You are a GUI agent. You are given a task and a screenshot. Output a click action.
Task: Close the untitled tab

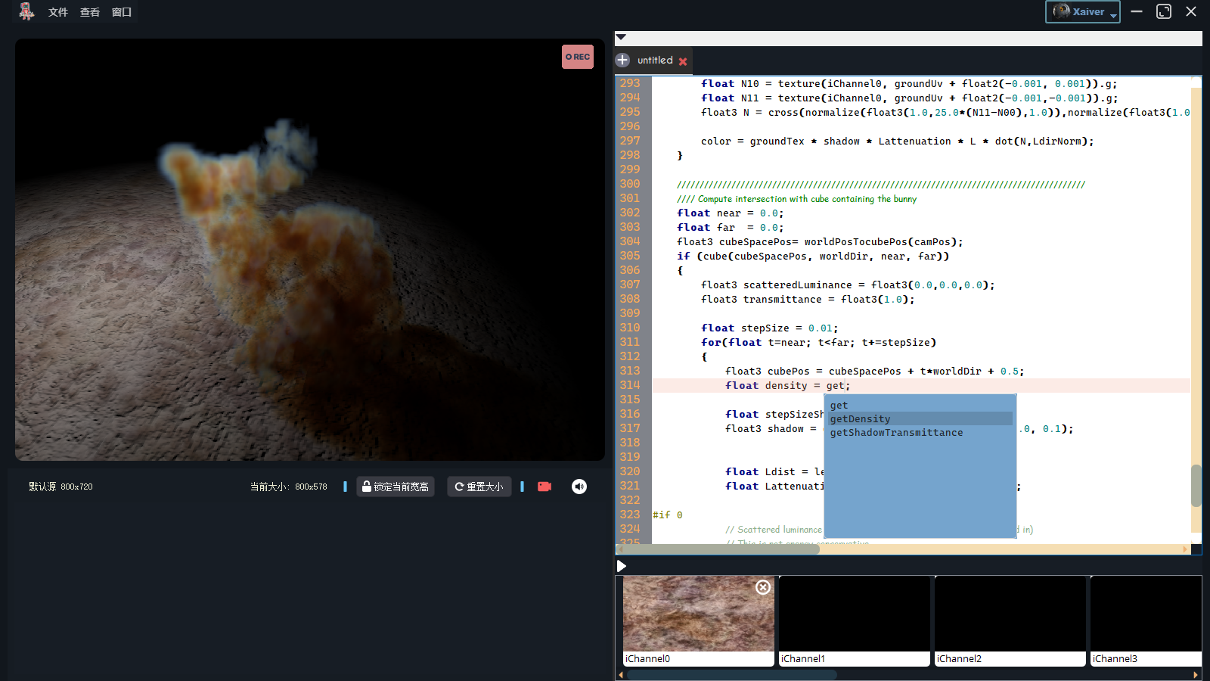click(684, 61)
